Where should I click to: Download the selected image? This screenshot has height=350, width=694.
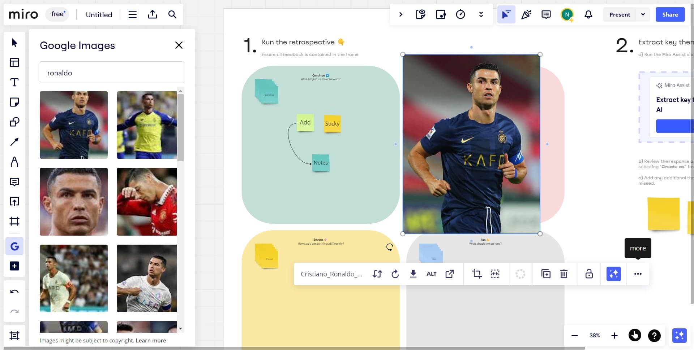413,274
